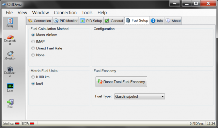
Task: Open the Connection menu
Action: click(65, 13)
